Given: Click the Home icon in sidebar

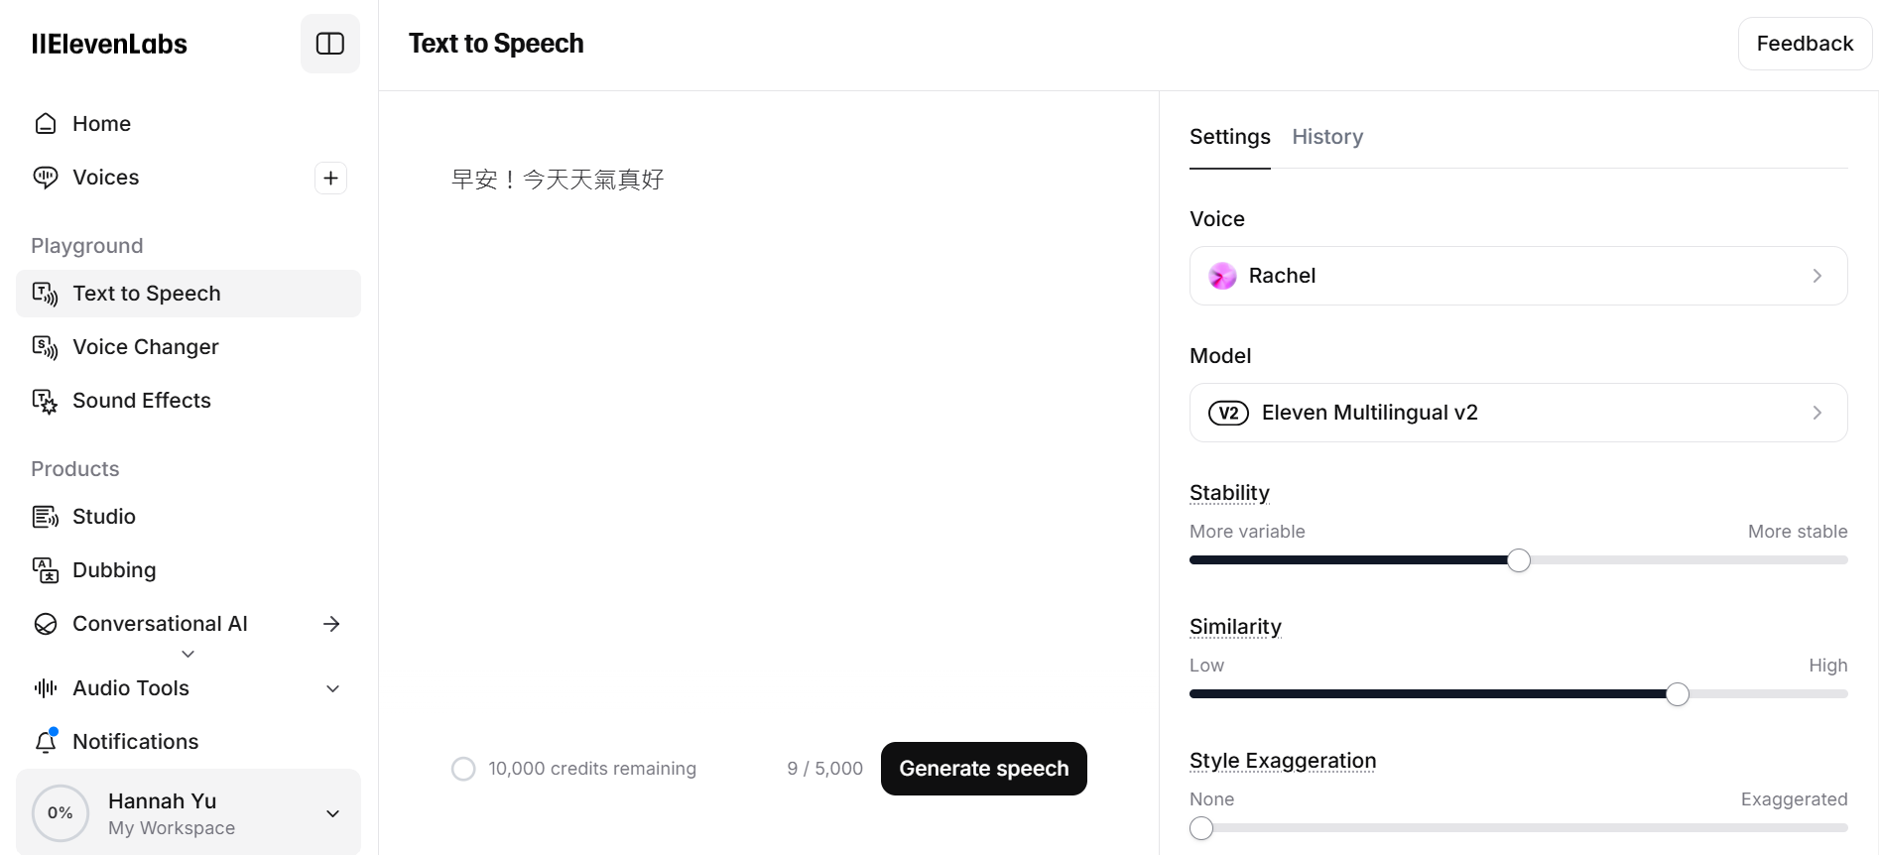Looking at the screenshot, I should 46,124.
